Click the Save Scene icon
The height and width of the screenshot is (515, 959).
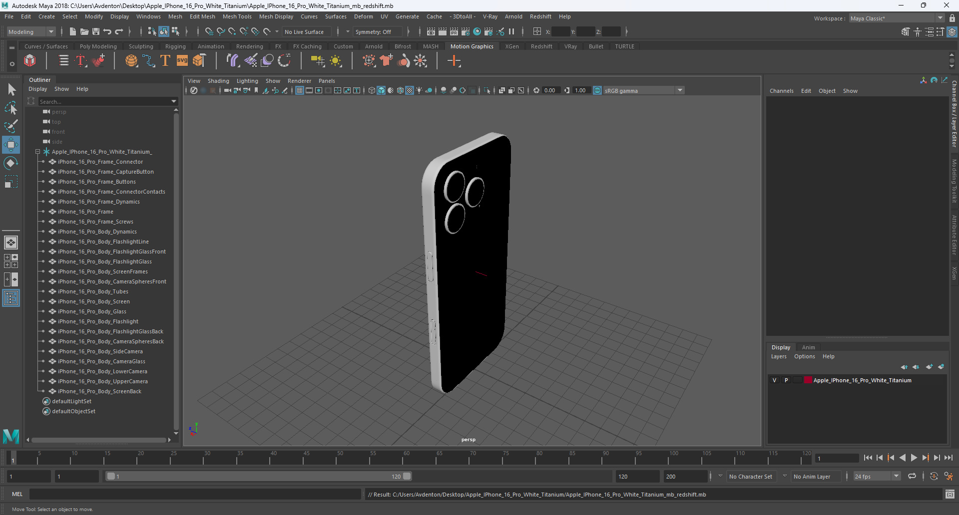click(96, 31)
